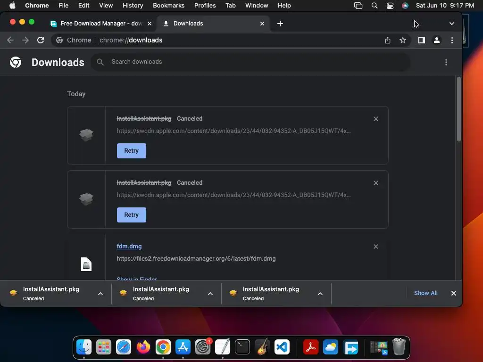Activate Siri from menu bar
The image size is (483, 362).
[x=405, y=6]
